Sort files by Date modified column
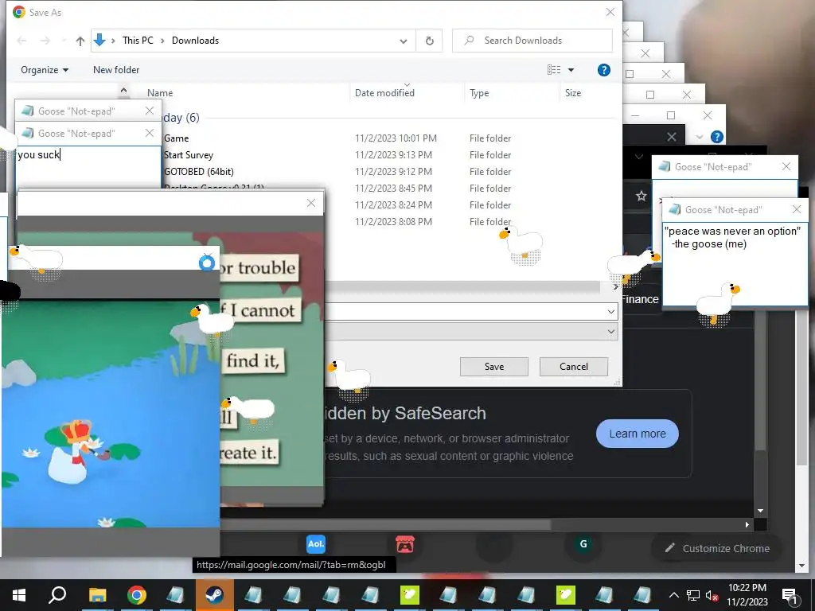 384,93
